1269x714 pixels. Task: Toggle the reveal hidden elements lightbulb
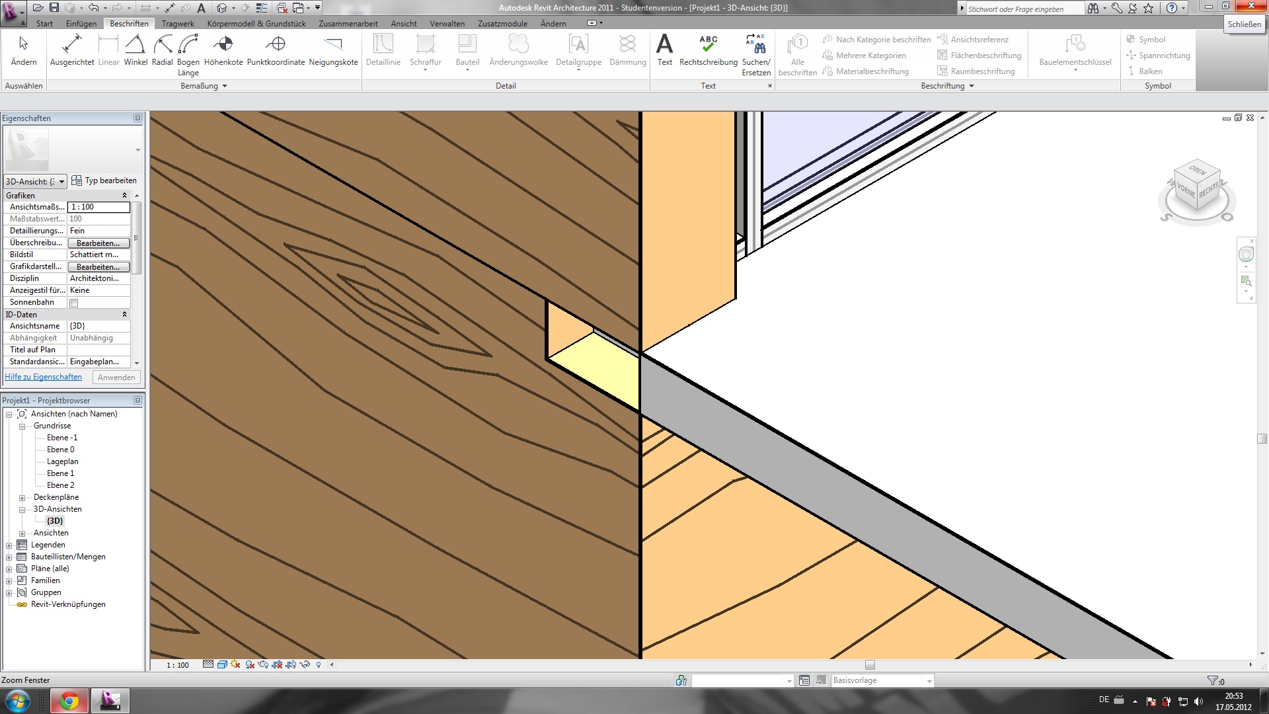(319, 664)
